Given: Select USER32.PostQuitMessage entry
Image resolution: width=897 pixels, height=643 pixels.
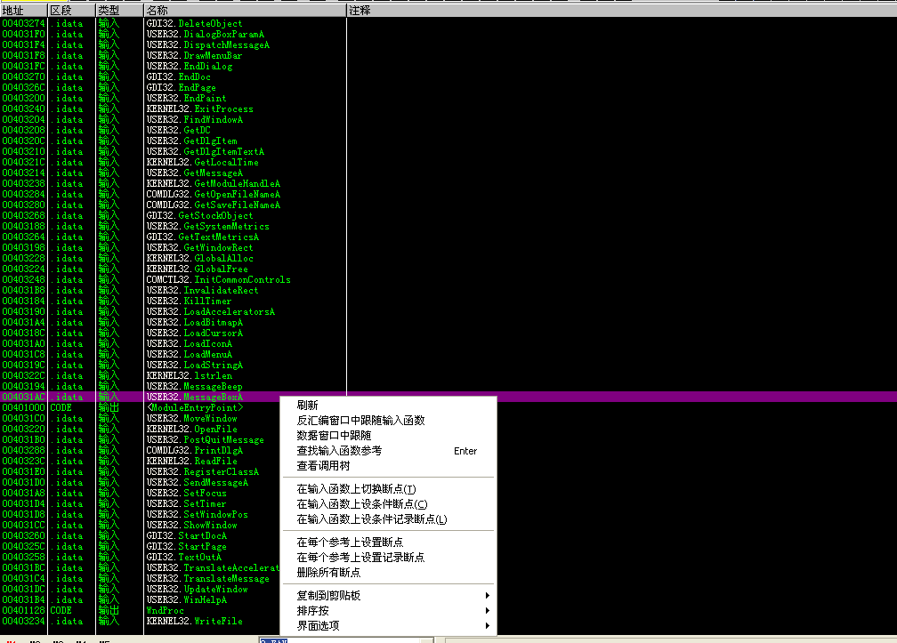Looking at the screenshot, I should pyautogui.click(x=206, y=439).
